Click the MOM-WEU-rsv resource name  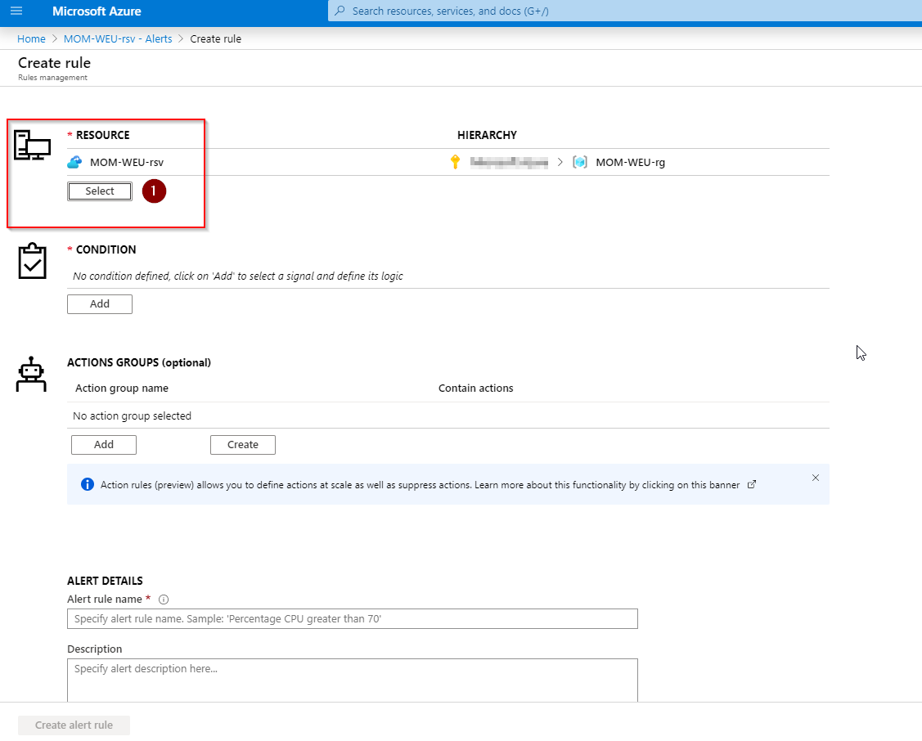pos(127,162)
